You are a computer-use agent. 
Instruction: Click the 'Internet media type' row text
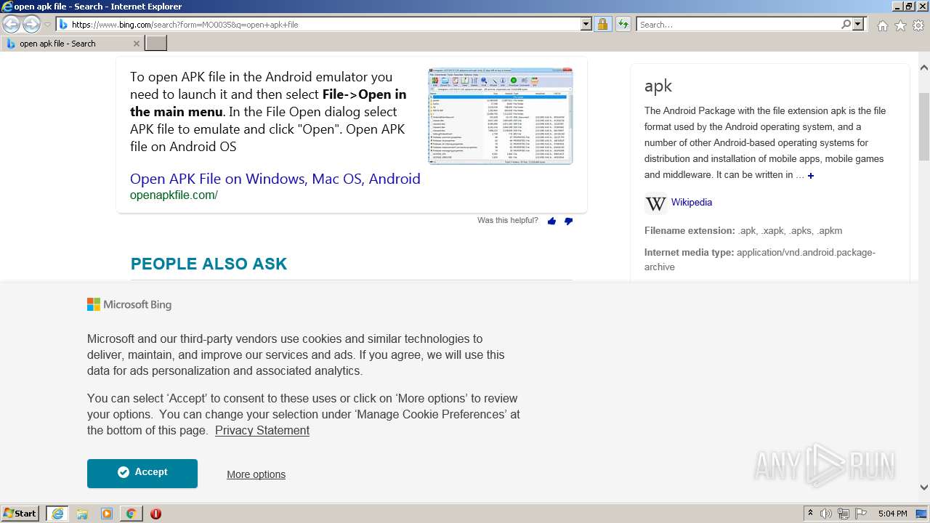click(x=760, y=259)
